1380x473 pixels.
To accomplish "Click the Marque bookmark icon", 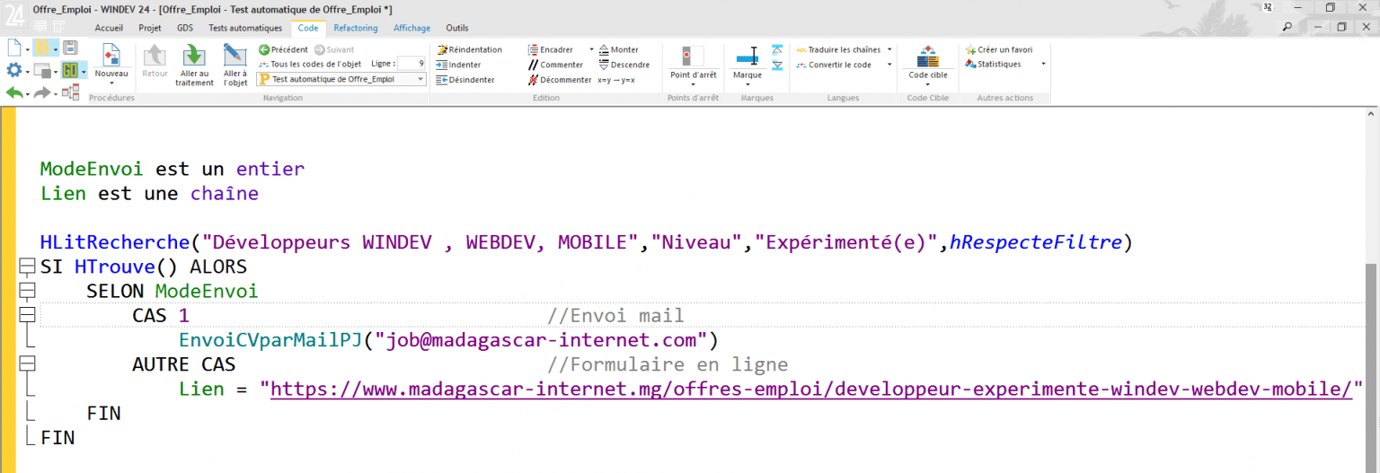I will (747, 57).
